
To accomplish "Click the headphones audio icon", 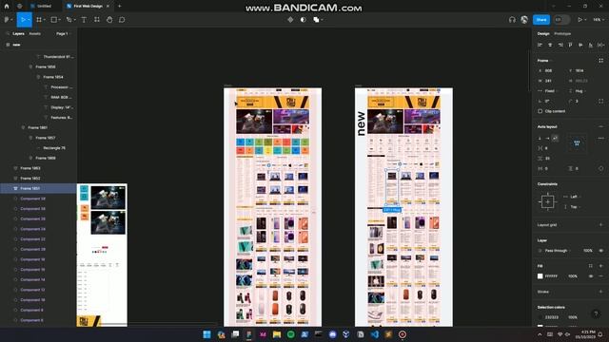I will tap(512, 19).
